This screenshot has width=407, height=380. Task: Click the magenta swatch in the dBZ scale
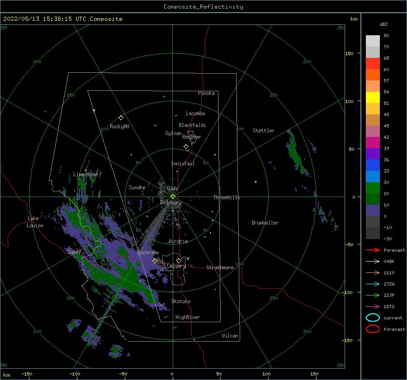[x=373, y=142]
